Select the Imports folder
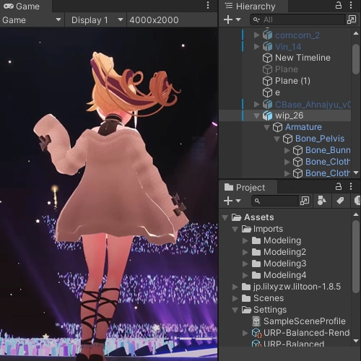Viewport: 361px width, 361px height. [x=268, y=229]
